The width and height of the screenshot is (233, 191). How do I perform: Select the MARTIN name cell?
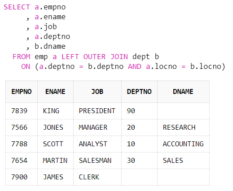click(x=55, y=161)
